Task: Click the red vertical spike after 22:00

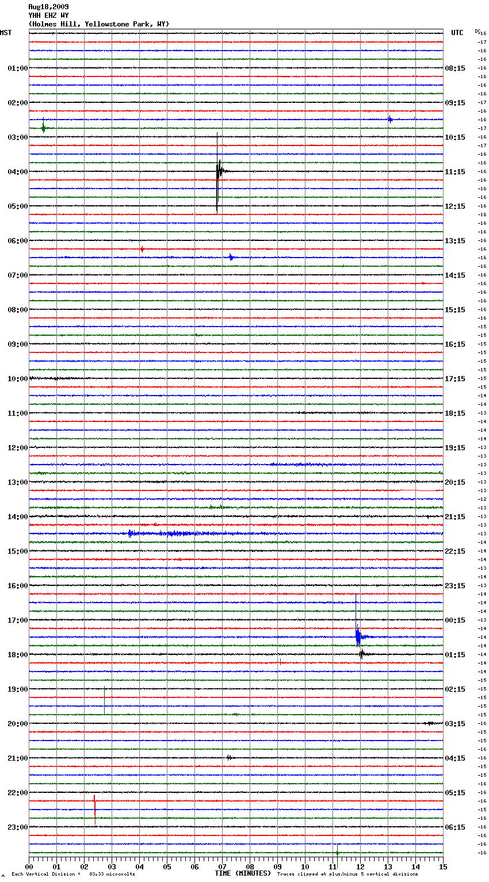Action: (95, 810)
